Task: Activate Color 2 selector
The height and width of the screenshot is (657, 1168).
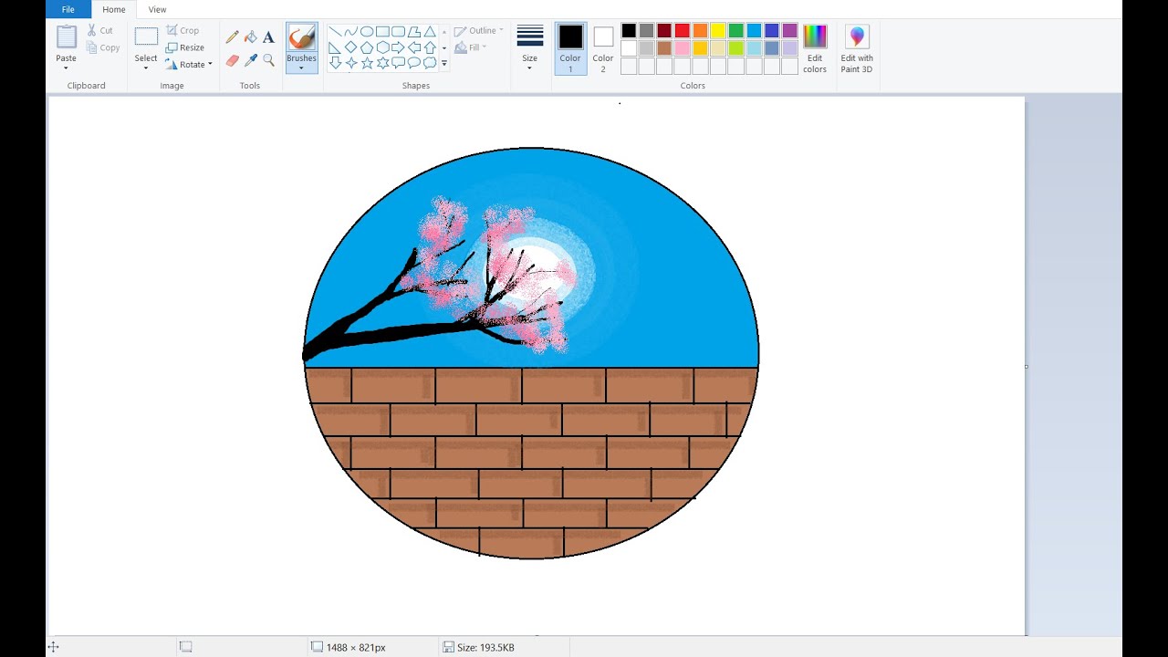Action: tap(603, 49)
